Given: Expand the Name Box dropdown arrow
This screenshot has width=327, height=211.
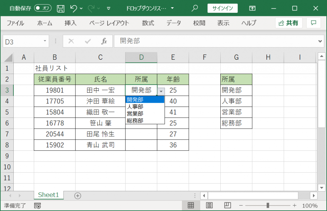Looking at the screenshot, I should click(45, 41).
